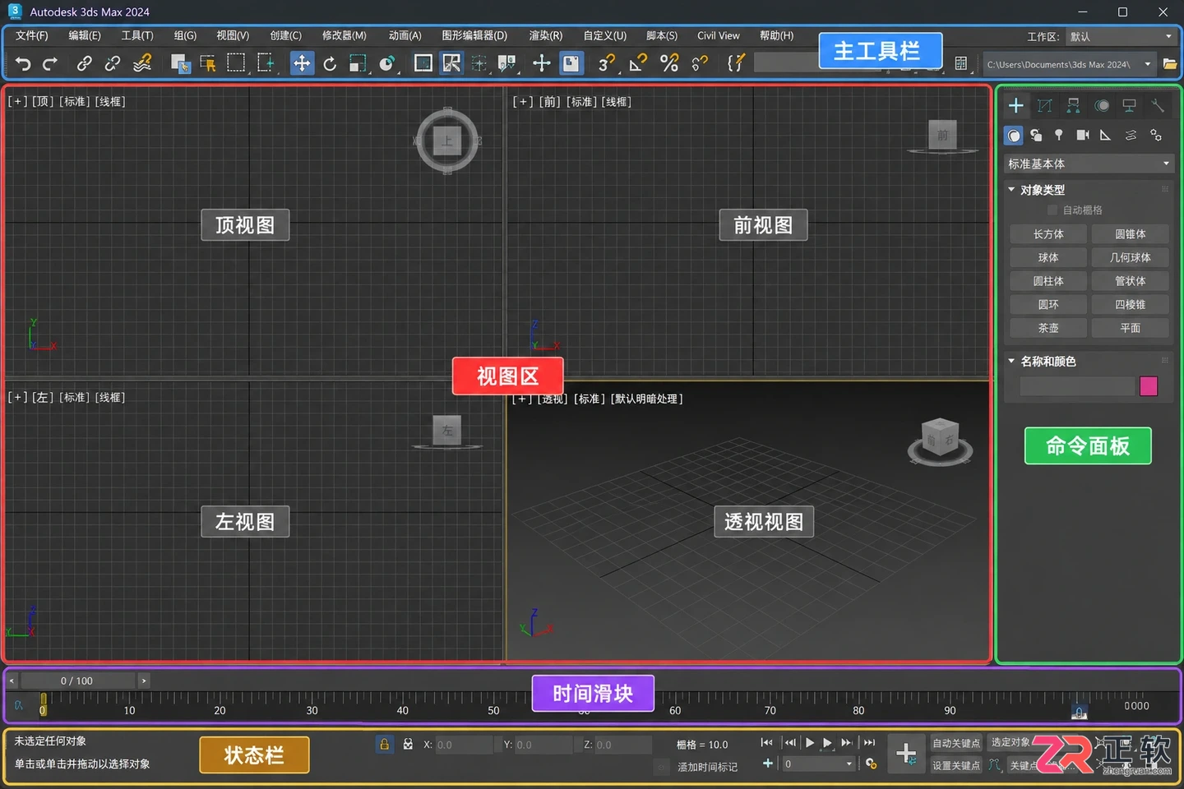Open the project folder icon beside path

point(1169,64)
